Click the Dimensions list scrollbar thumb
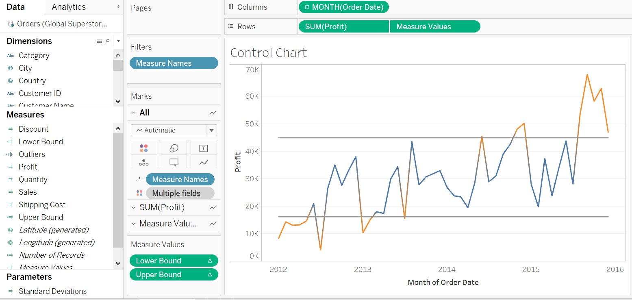The height and width of the screenshot is (300, 632). 117,65
